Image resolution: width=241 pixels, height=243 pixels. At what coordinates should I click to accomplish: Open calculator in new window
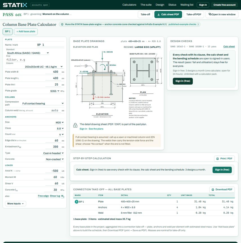(x=222, y=14)
